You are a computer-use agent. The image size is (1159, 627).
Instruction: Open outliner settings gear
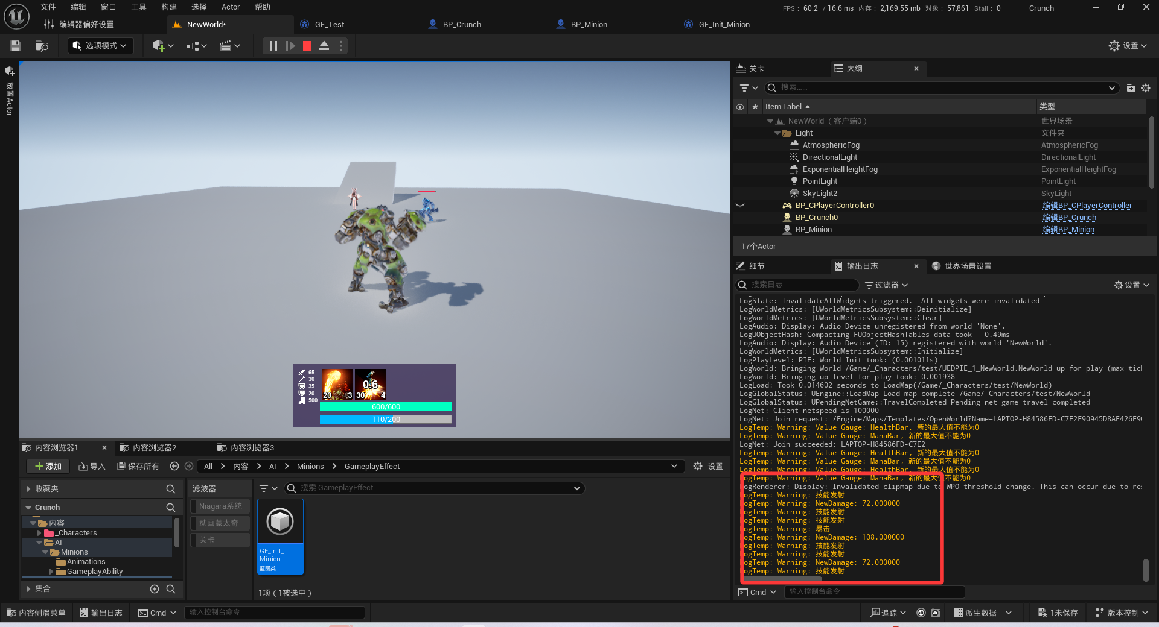click(1146, 88)
